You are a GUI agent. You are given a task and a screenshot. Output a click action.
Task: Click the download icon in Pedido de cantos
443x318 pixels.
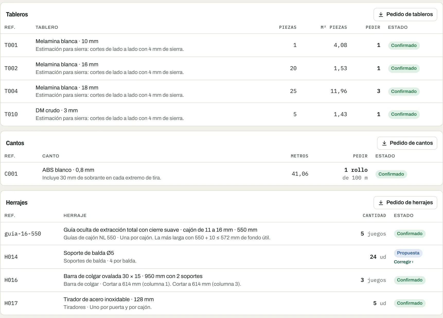click(384, 143)
